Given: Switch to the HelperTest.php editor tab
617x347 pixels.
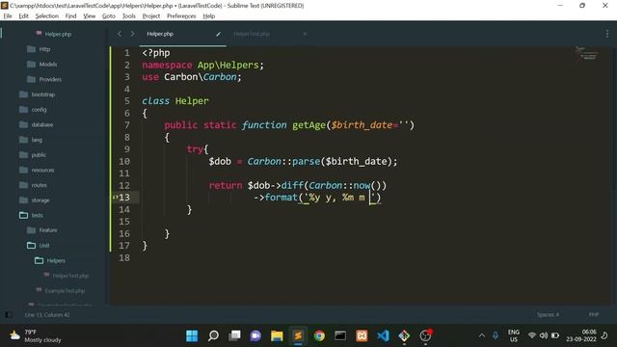Looking at the screenshot, I should pyautogui.click(x=252, y=35).
